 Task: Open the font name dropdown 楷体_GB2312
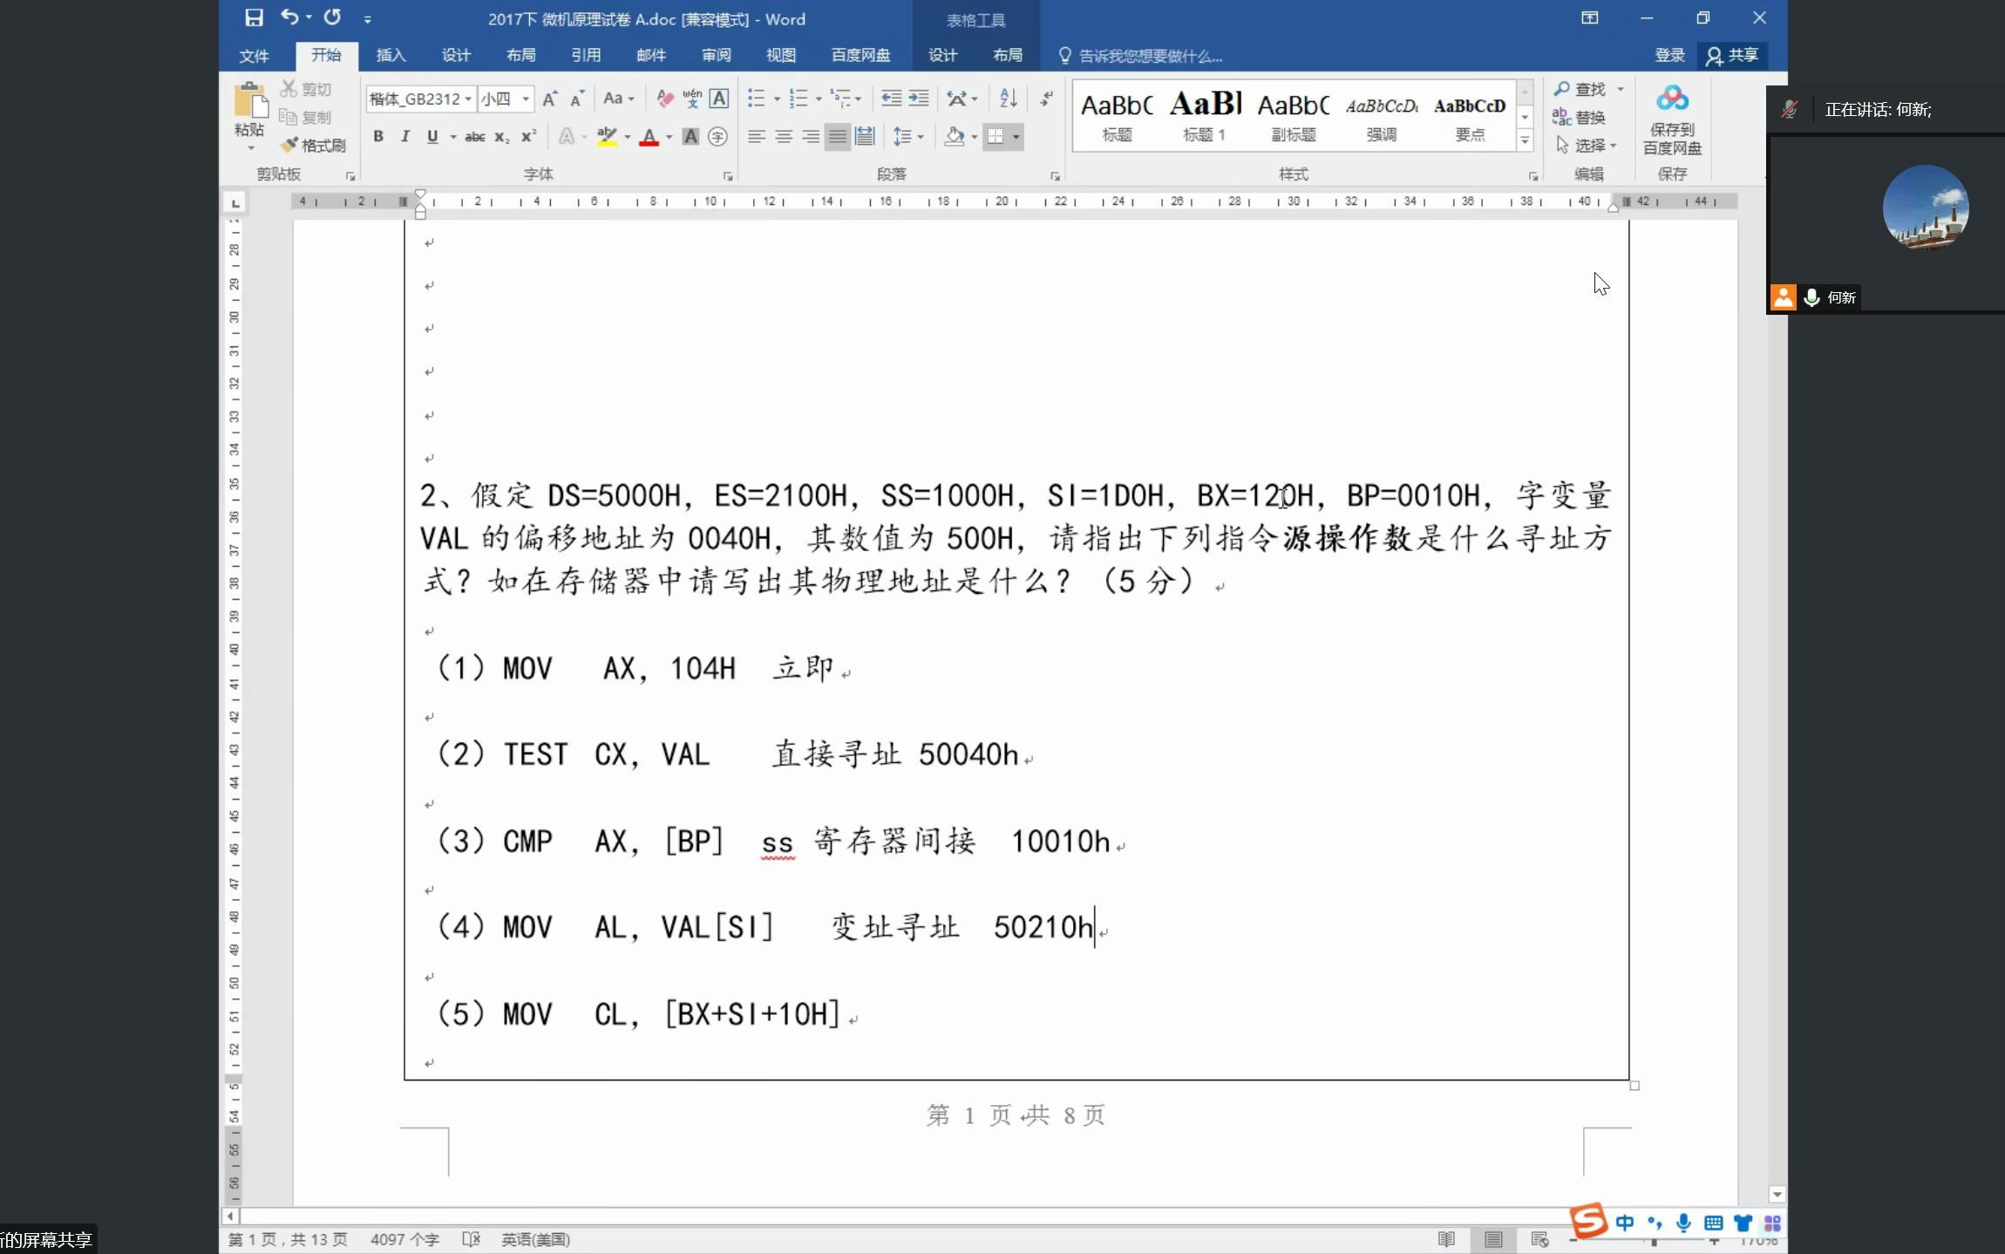tap(468, 99)
